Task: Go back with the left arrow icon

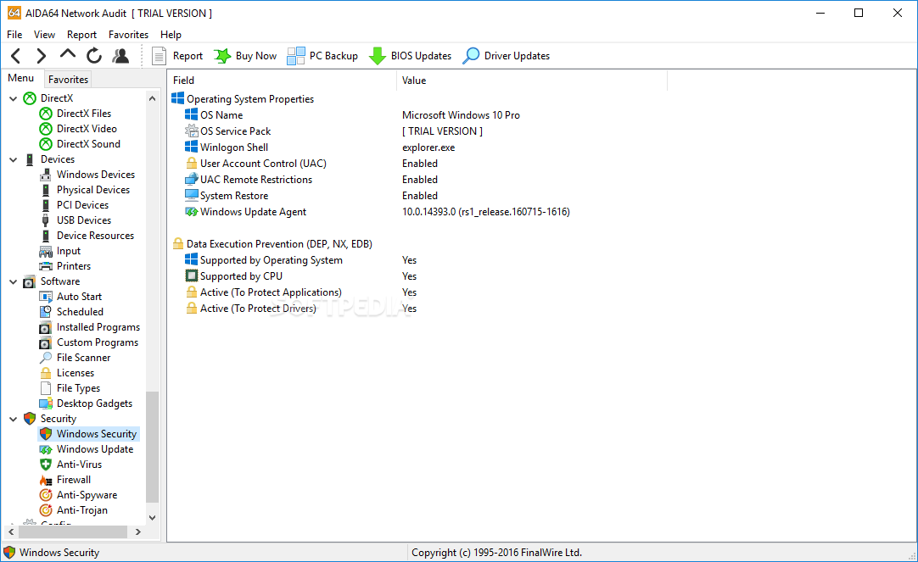Action: (x=16, y=56)
